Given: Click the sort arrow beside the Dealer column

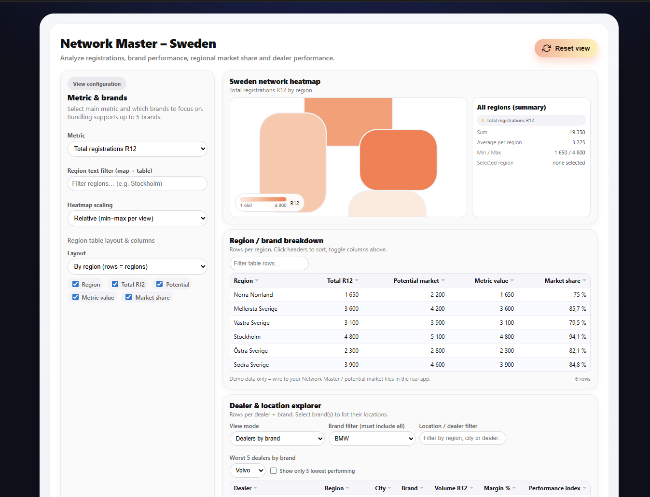Looking at the screenshot, I should tap(256, 488).
